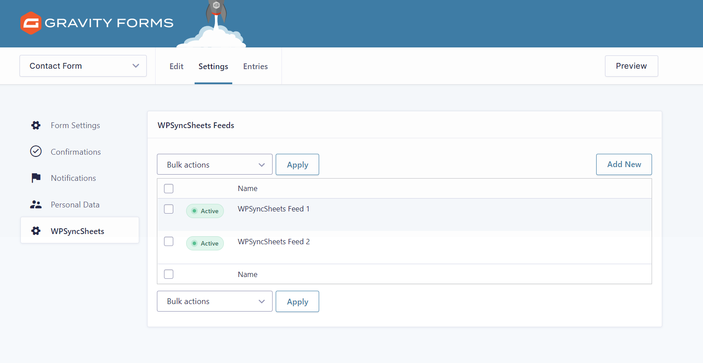Screen dimensions: 703x363
Task: Toggle the select-all checkbox in the table header
Action: [x=169, y=188]
